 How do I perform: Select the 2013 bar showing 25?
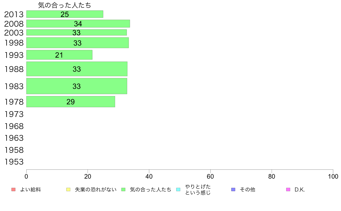click(65, 14)
